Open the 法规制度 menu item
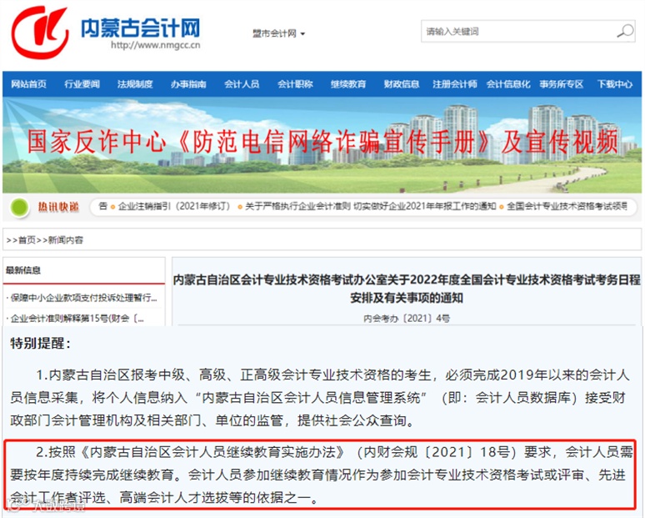 click(x=135, y=84)
